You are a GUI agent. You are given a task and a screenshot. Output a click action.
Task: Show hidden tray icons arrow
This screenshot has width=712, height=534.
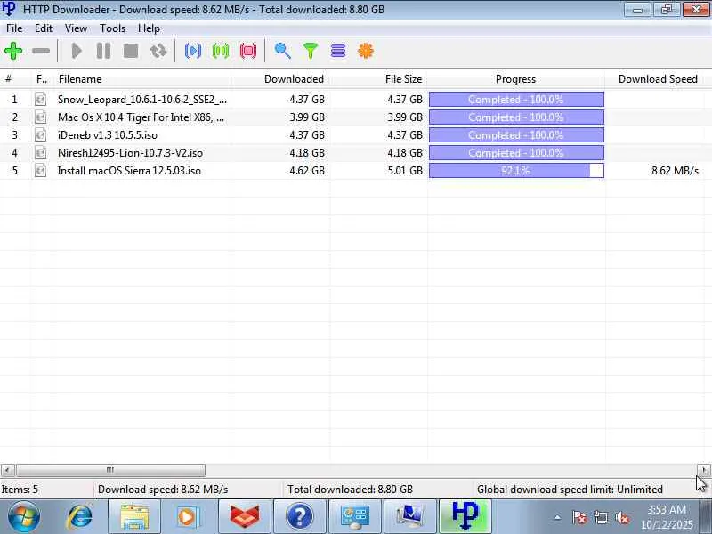click(558, 517)
